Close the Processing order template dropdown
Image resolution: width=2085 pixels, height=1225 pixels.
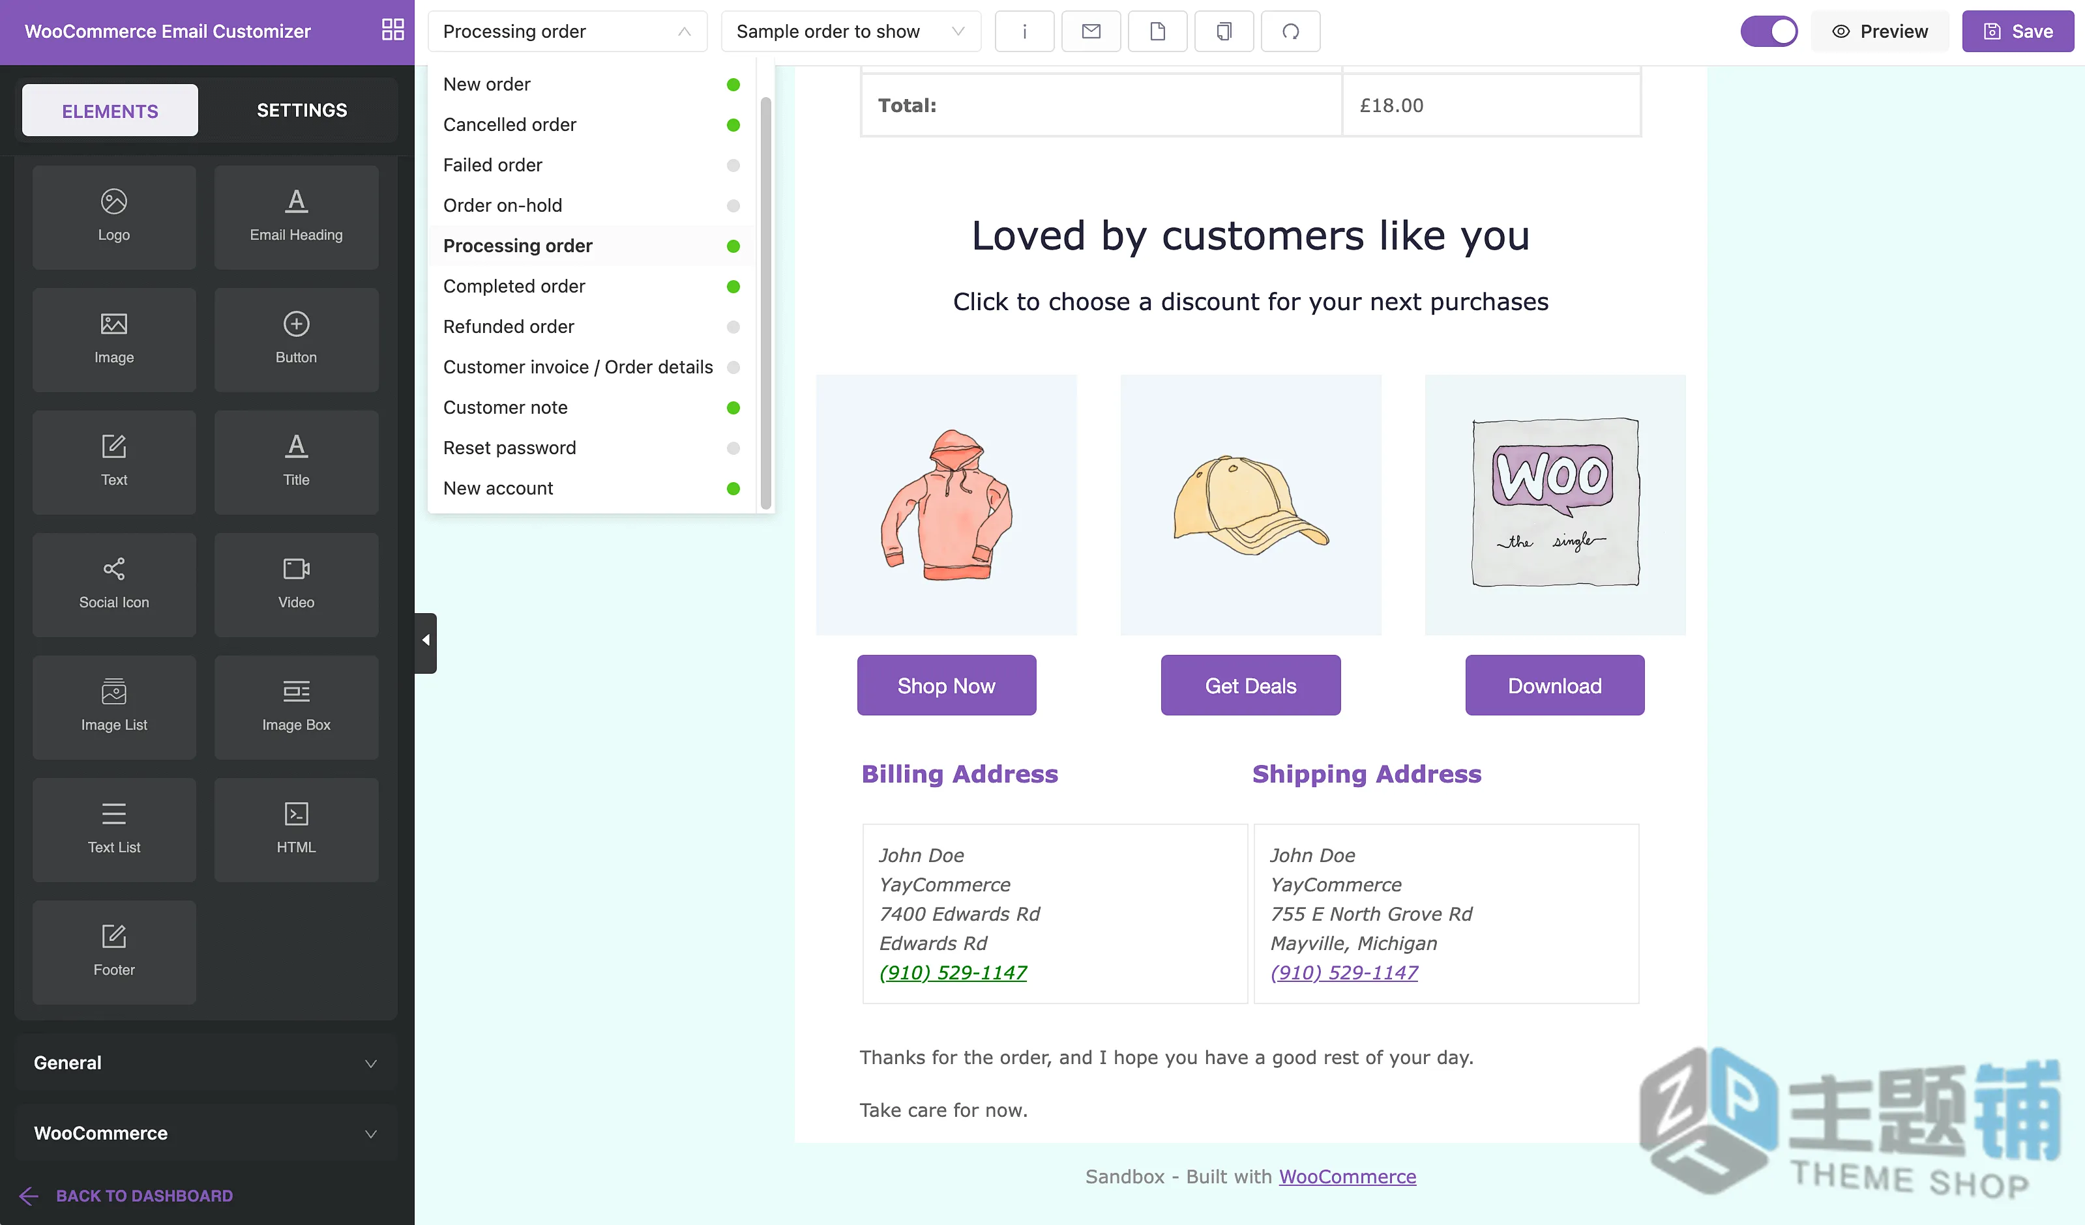567,31
